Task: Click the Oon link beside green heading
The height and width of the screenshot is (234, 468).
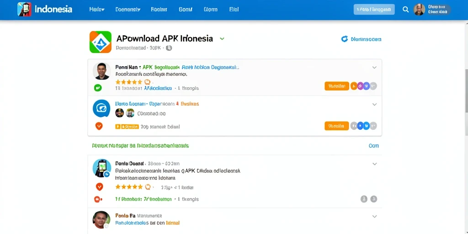Action: 374,146
